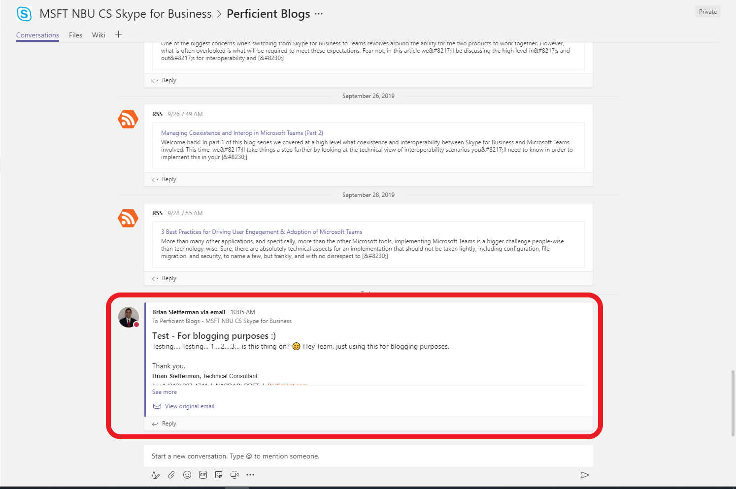Click the Meet Now video camera icon
Image resolution: width=736 pixels, height=489 pixels.
[x=234, y=475]
